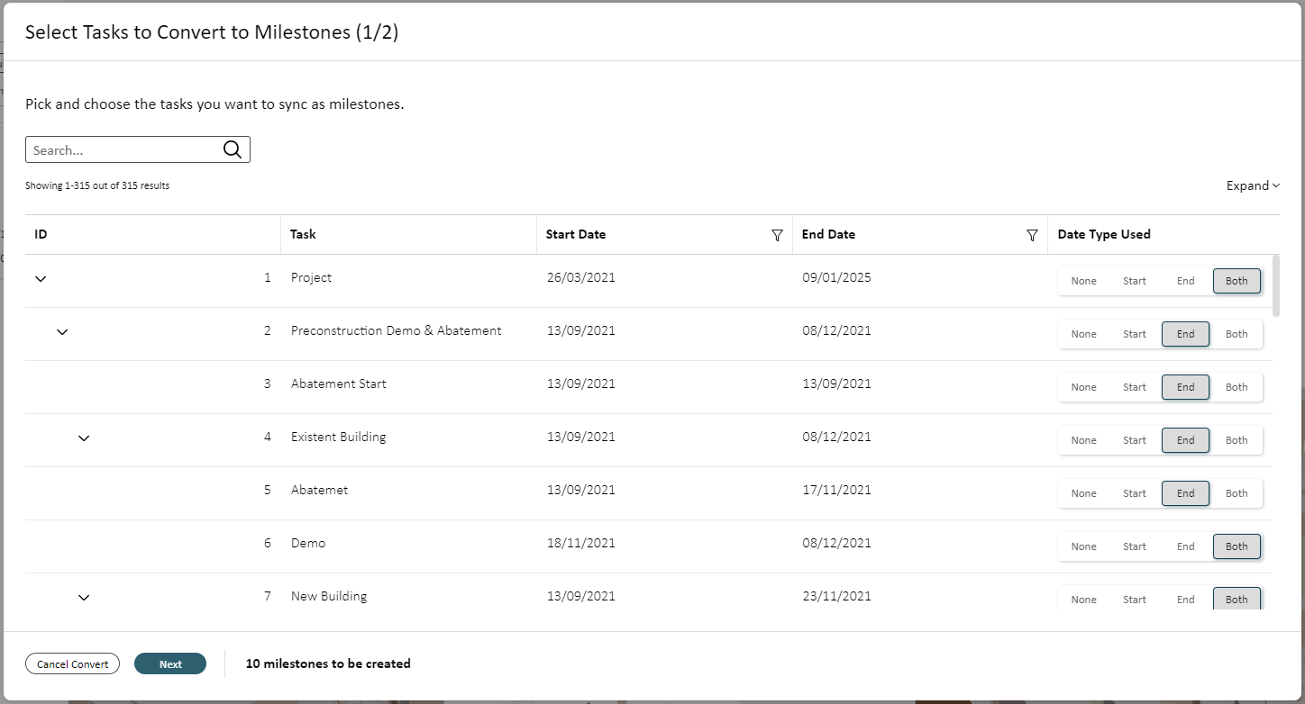Set Preconstruction Demo & Abatement to None
Screen dimensions: 1305x704
1084,334
